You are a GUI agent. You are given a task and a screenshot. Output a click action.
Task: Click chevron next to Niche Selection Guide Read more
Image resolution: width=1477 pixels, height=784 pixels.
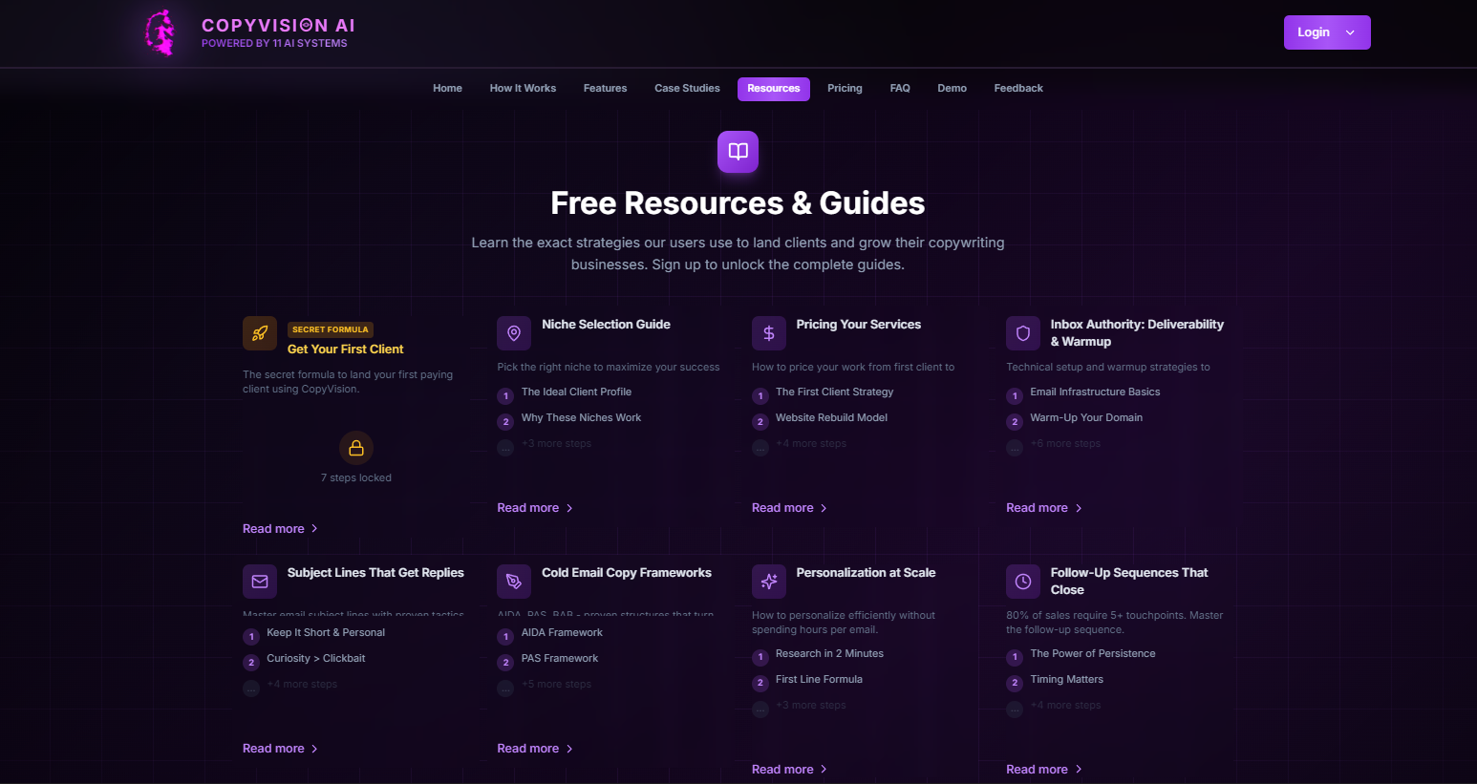pyautogui.click(x=569, y=508)
